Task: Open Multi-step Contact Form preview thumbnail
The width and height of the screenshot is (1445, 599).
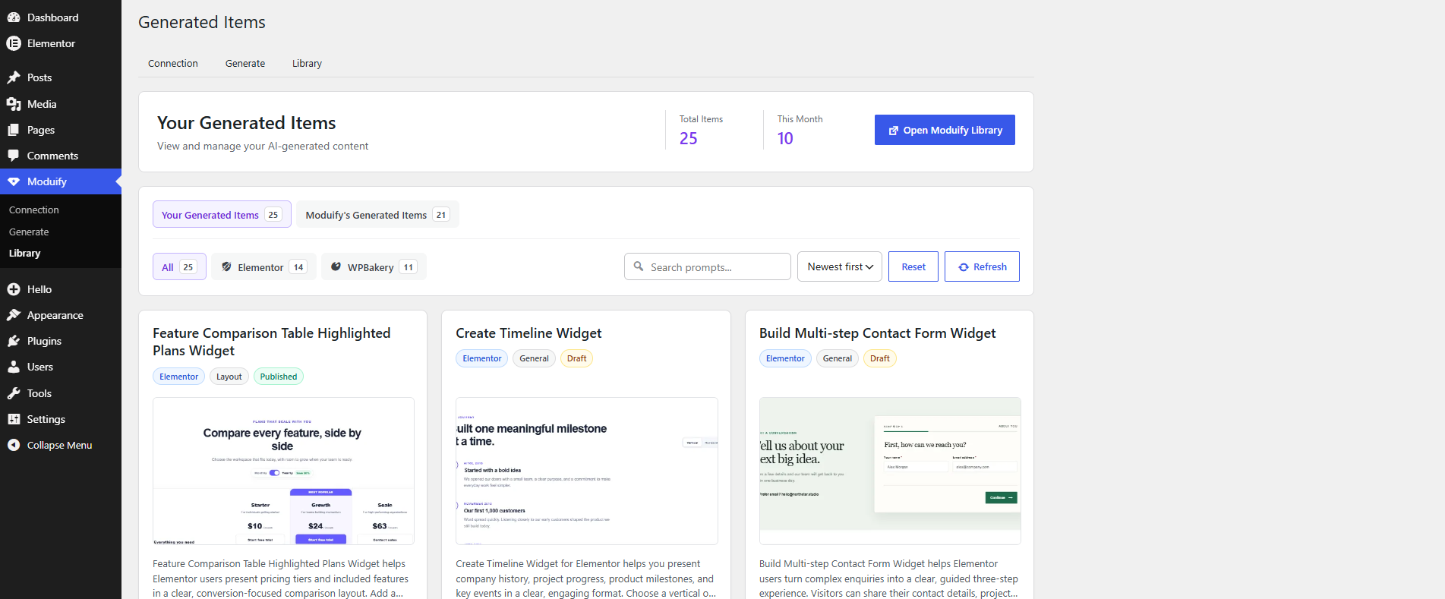Action: 890,471
